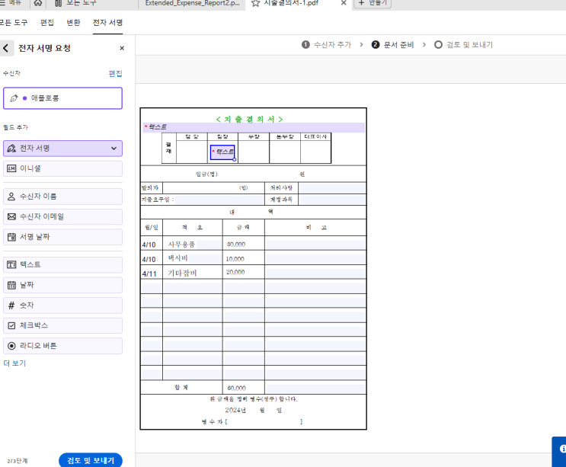Add a 텍스트 field from panel
Image resolution: width=566 pixels, height=467 pixels.
pos(62,264)
